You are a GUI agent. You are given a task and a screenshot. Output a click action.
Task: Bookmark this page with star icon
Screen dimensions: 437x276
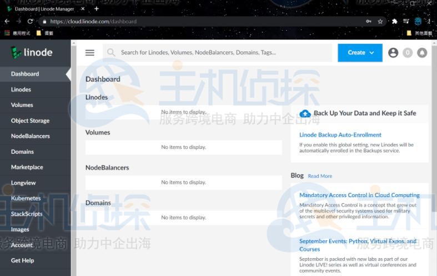point(380,22)
